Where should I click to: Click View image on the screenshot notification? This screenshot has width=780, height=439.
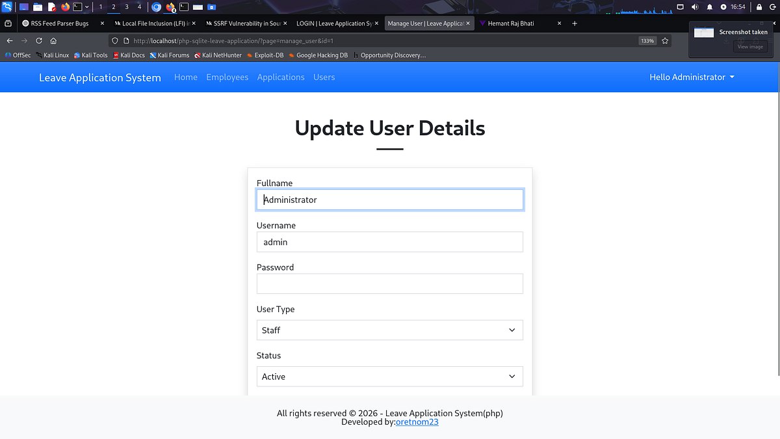point(750,46)
